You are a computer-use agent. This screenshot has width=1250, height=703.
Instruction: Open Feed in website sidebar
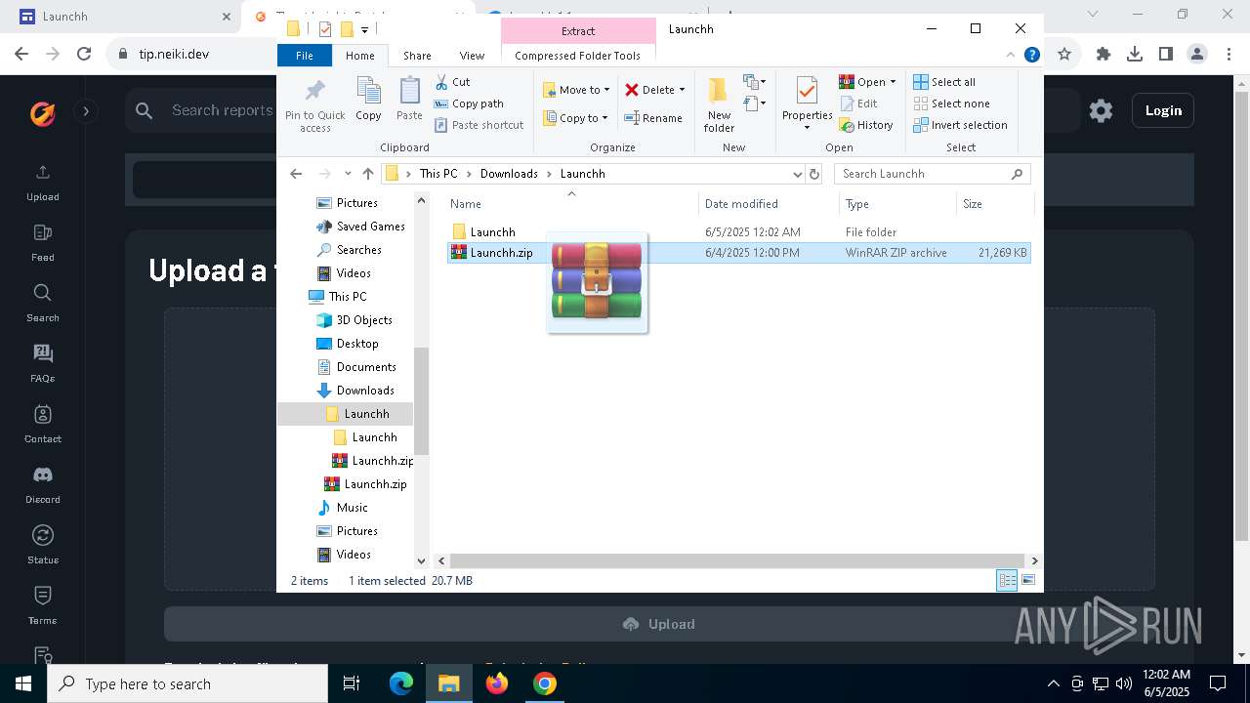(43, 243)
